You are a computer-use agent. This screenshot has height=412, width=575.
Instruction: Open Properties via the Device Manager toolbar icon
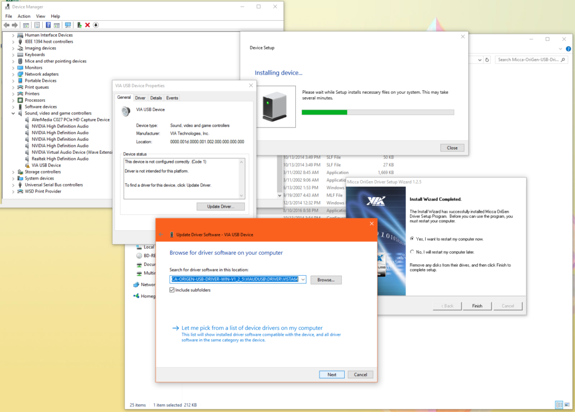point(37,25)
